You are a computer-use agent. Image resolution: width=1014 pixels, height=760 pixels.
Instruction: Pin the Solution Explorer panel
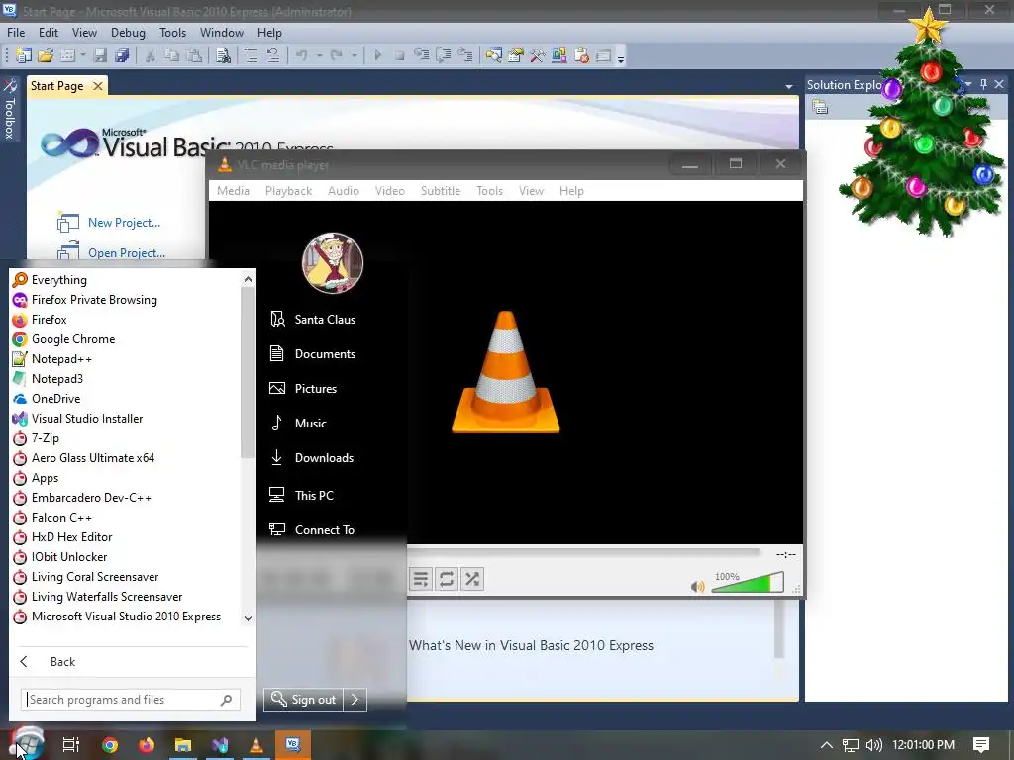coord(983,84)
